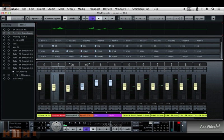This screenshot has width=224, height=140.
Task: Toggle STRIP bypass on the Phasing Mark 1 channel
Action: [67, 51]
